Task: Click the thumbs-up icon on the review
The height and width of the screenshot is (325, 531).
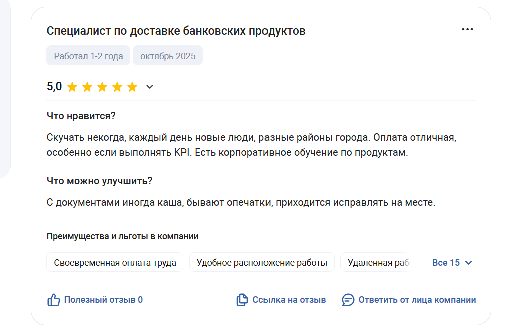Action: pyautogui.click(x=53, y=300)
